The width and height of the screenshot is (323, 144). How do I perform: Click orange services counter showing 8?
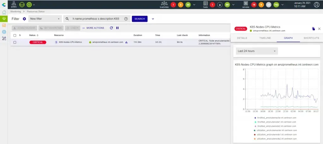point(261,5)
